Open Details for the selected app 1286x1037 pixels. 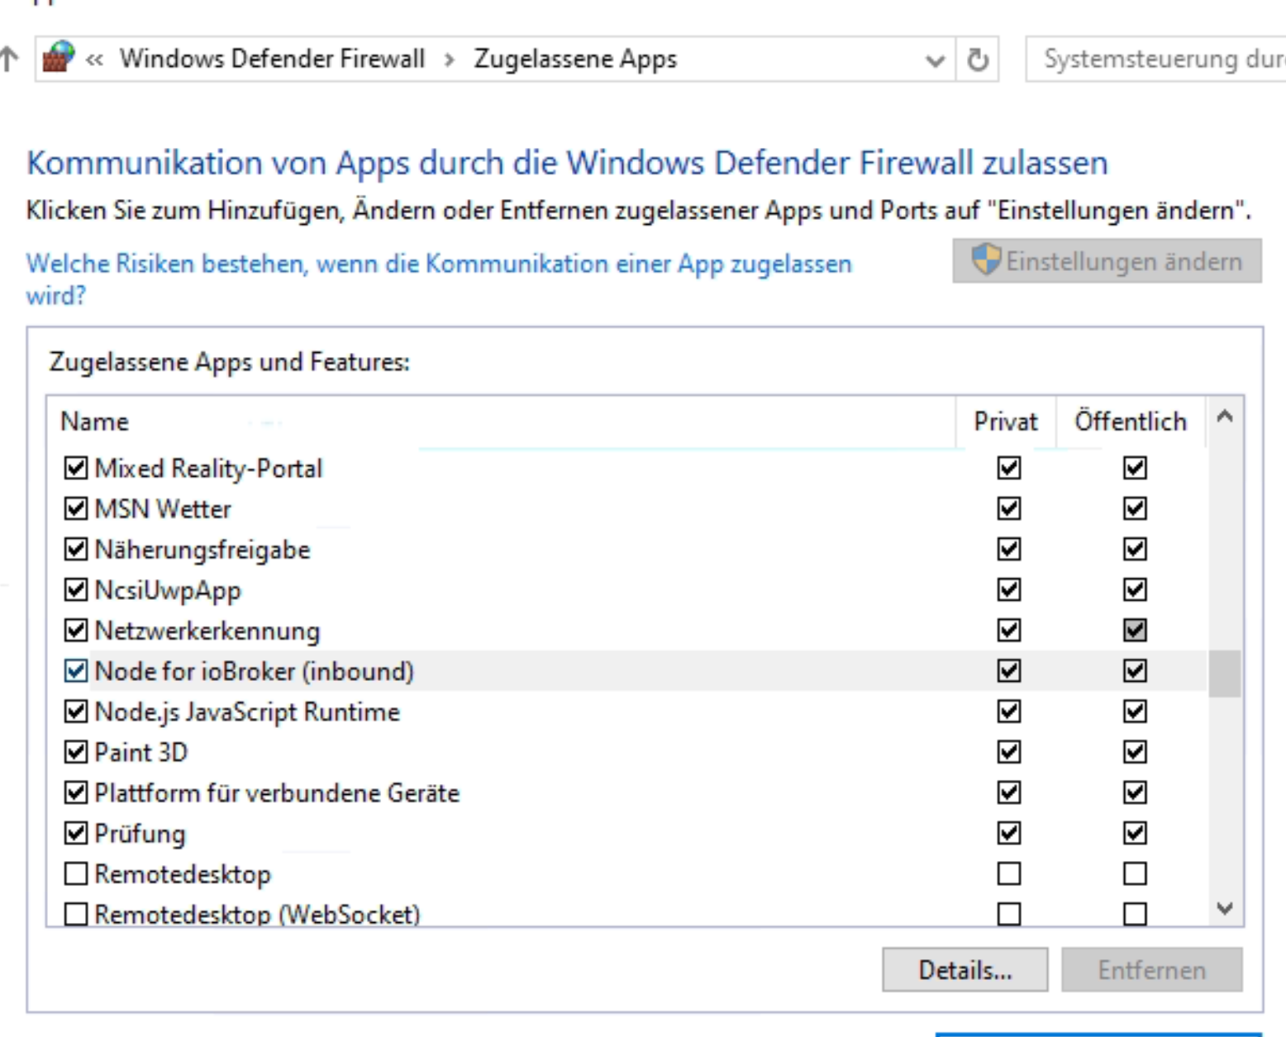(964, 969)
